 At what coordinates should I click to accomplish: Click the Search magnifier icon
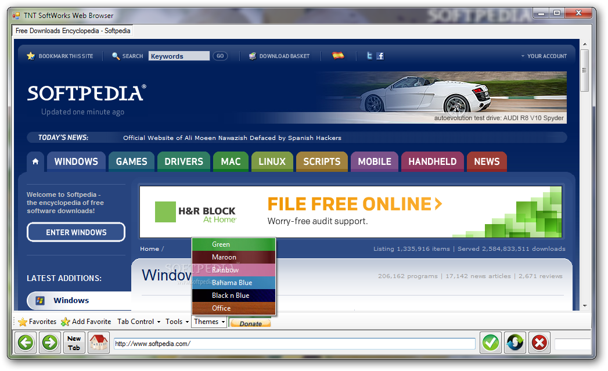[116, 56]
